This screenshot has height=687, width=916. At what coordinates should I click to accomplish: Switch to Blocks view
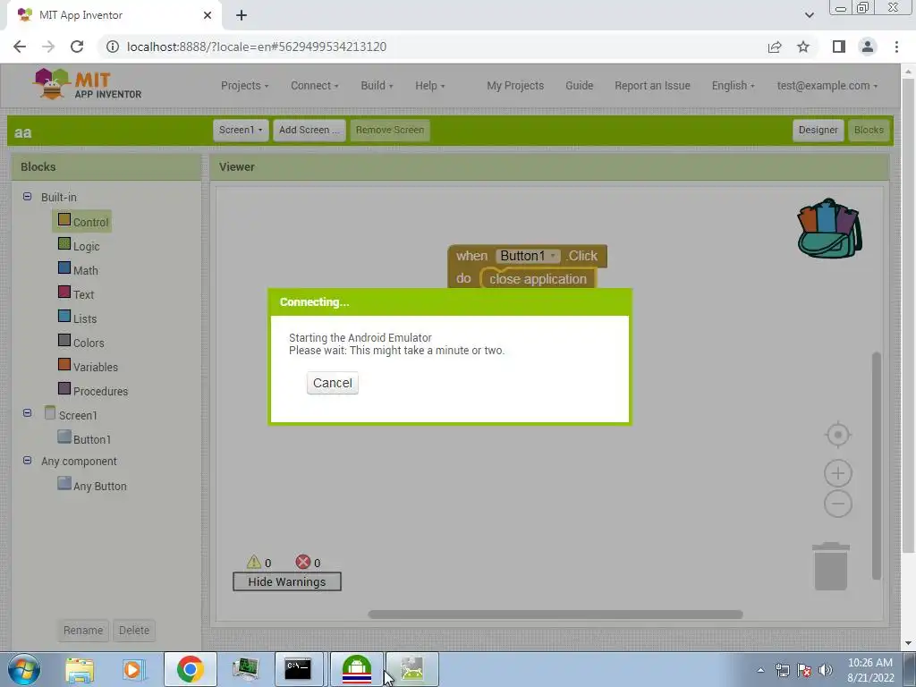click(869, 130)
